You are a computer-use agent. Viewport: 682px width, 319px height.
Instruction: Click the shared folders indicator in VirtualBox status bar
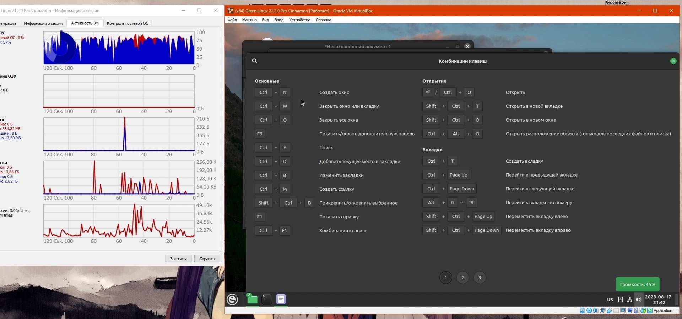(x=616, y=310)
